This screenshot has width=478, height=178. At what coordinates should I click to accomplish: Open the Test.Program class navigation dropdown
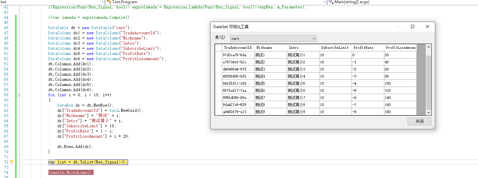coord(216,2)
